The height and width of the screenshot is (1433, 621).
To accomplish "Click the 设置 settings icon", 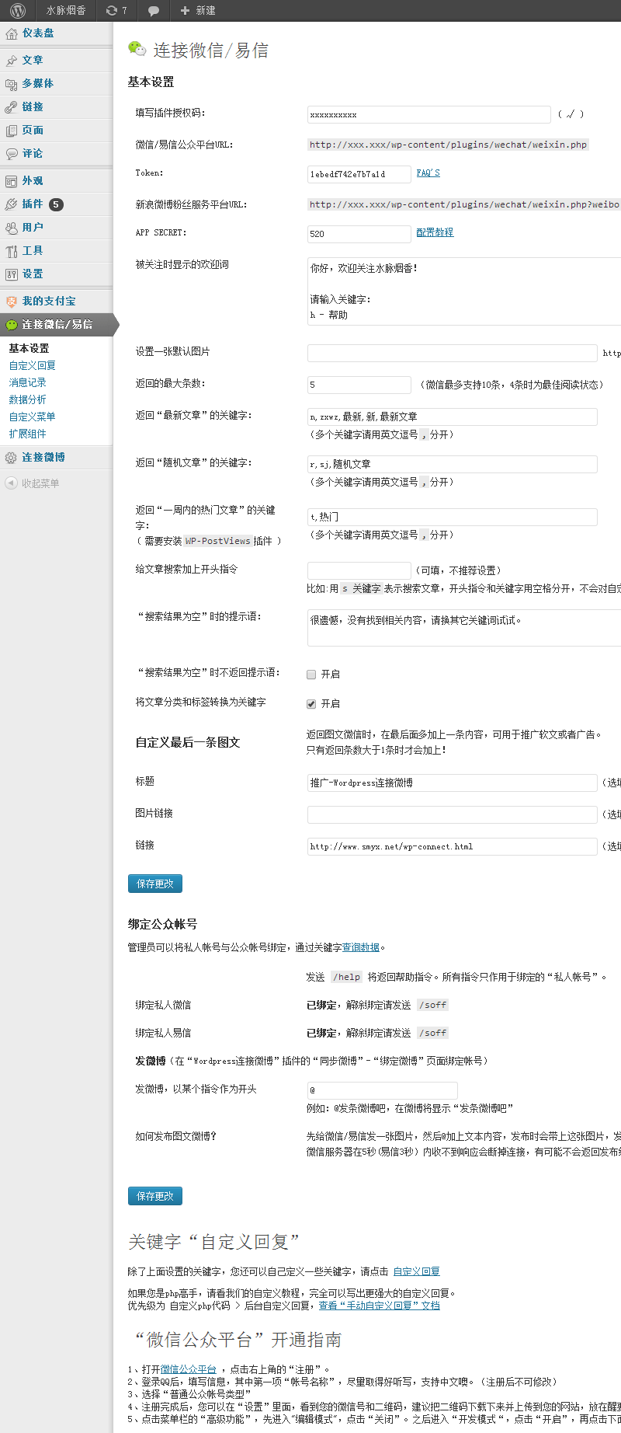I will tap(12, 274).
